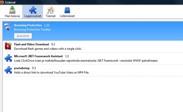Screen dimensions: 183x112
Task: Select the Laajennukset puzzle piece icon
Action: (x=33, y=10)
